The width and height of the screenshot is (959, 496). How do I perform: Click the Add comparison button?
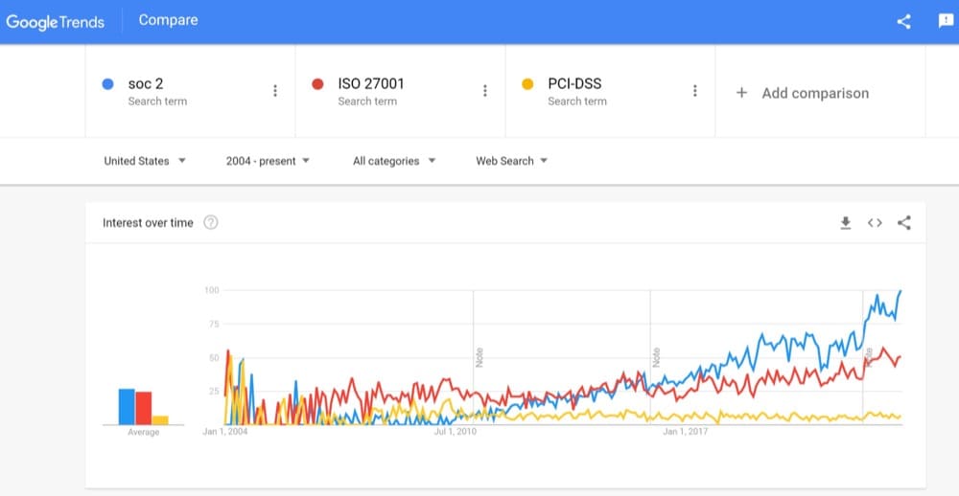tap(803, 94)
